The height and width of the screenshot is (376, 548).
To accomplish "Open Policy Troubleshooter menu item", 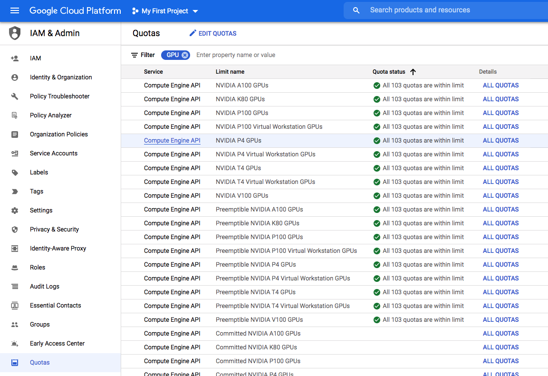I will 60,96.
